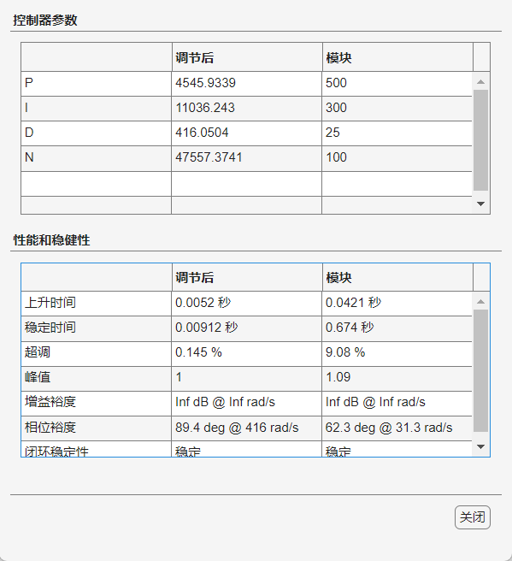This screenshot has width=512, height=561.
Task: Click tuned peak value 1
Action: [x=179, y=377]
